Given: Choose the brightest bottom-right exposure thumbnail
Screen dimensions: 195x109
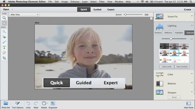Looking at the screenshot, I should tap(184, 60).
